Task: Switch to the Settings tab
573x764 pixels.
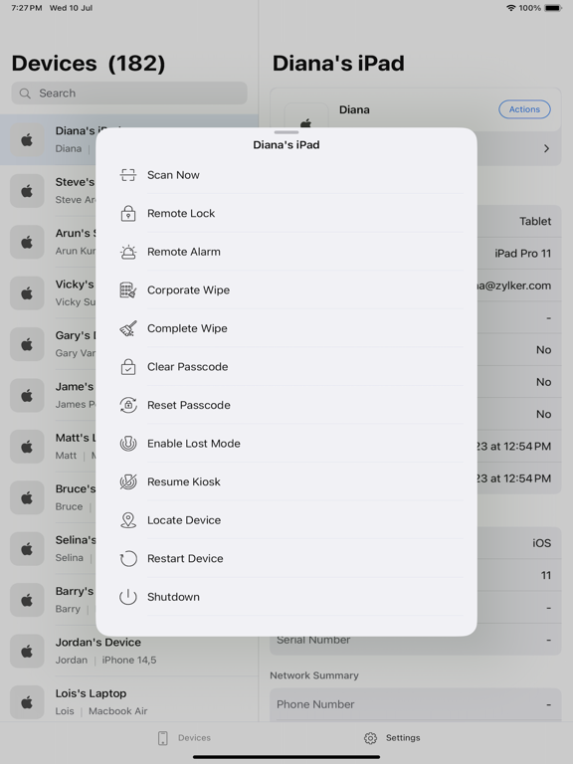Action: pos(392,738)
